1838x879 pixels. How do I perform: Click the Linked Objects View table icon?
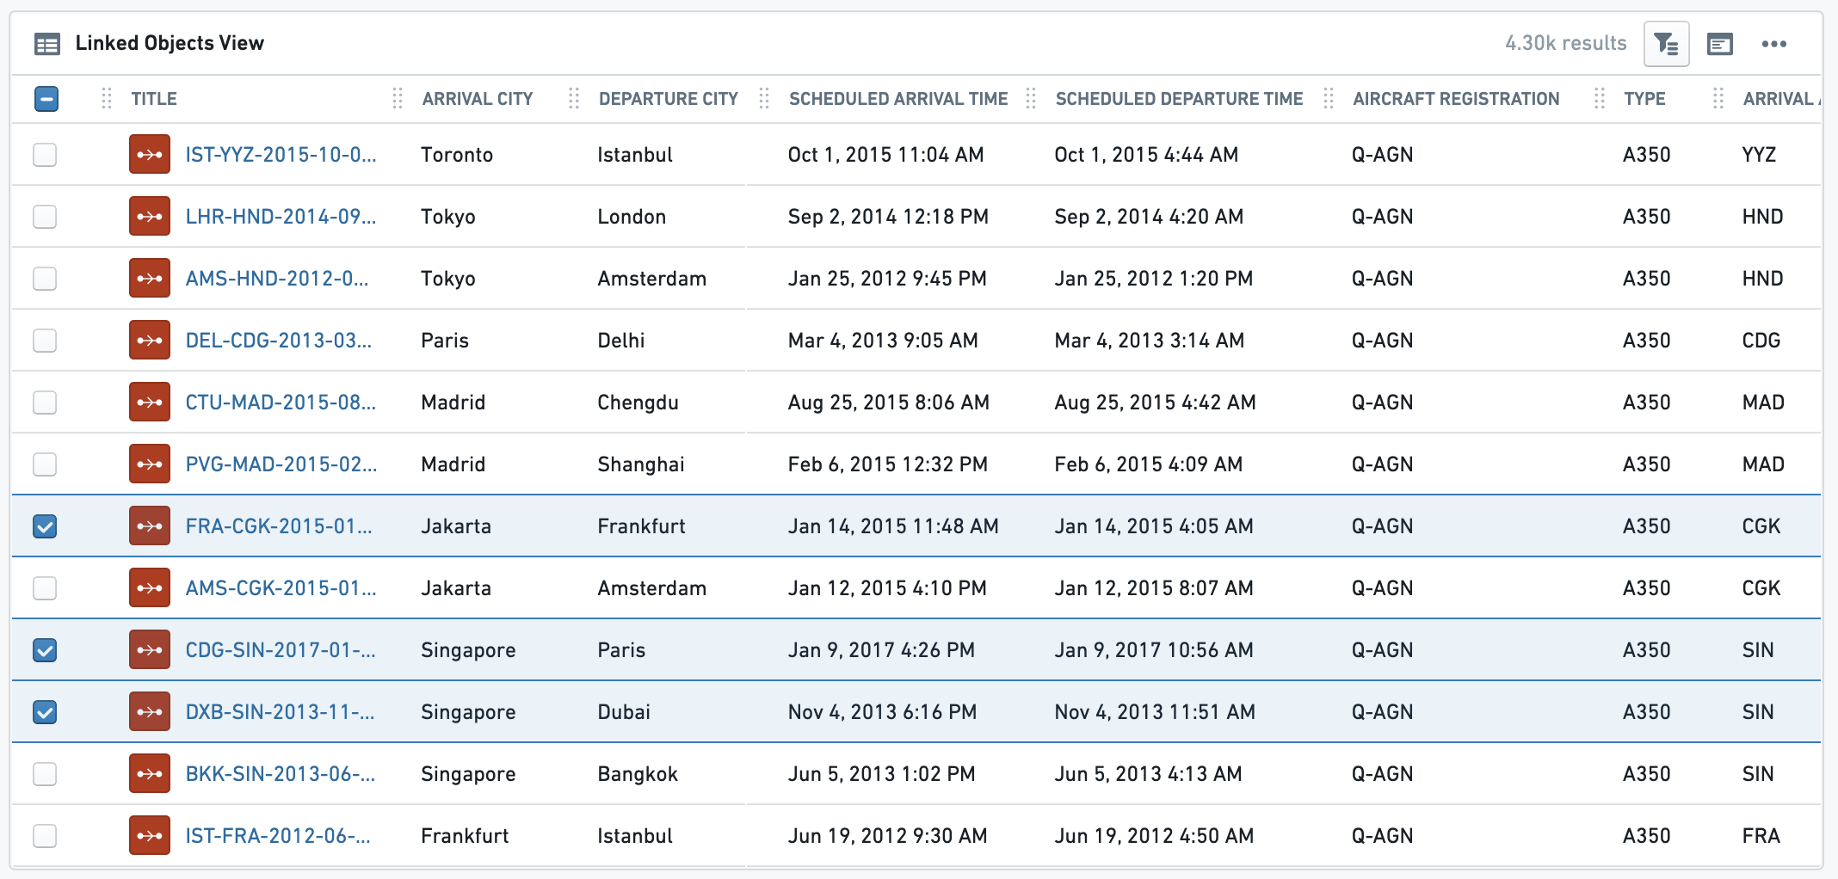coord(47,44)
